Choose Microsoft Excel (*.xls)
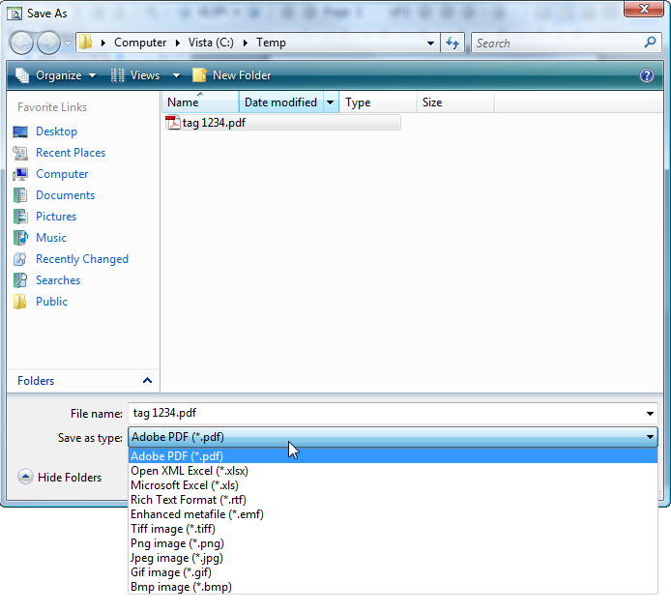This screenshot has height=612, width=671. [393, 485]
